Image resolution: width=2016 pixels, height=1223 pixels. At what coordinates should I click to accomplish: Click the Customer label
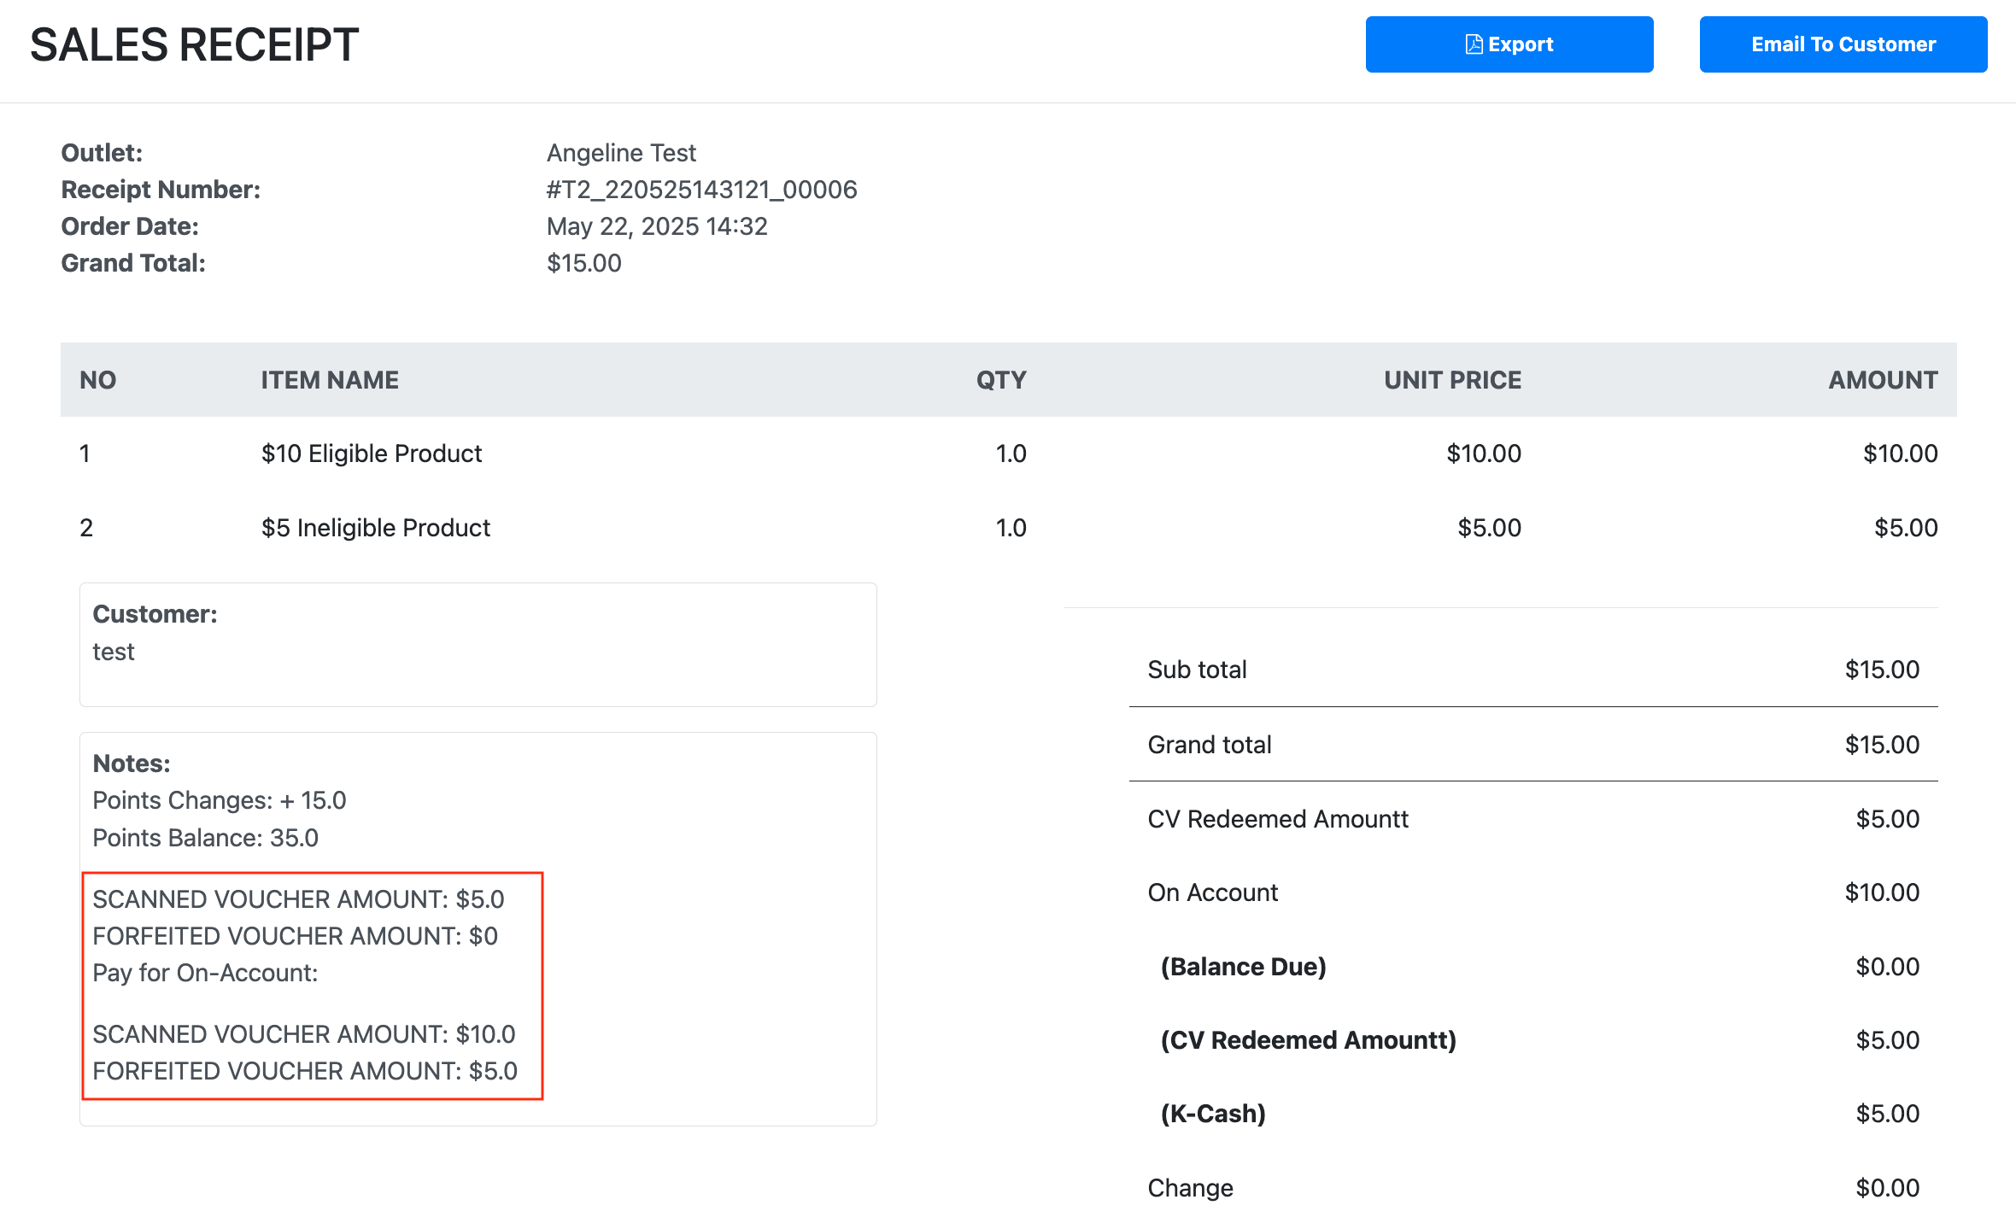pos(155,614)
